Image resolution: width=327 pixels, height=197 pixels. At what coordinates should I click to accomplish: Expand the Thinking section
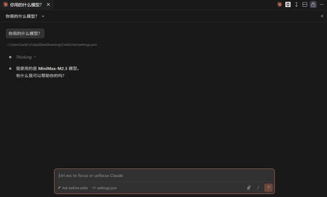26,57
